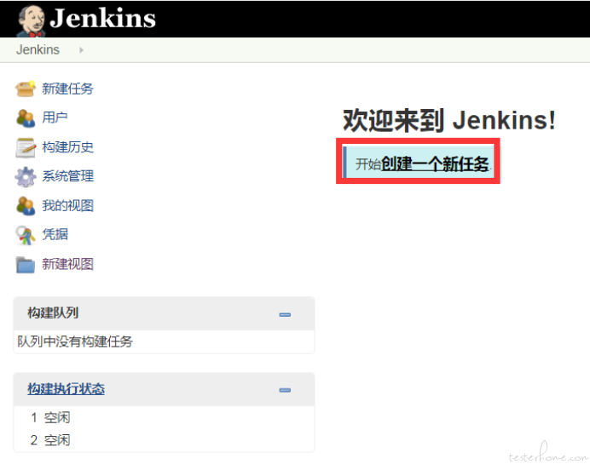Image resolution: width=590 pixels, height=470 pixels.
Task: Go to 凭据 text link
Action: tap(55, 234)
